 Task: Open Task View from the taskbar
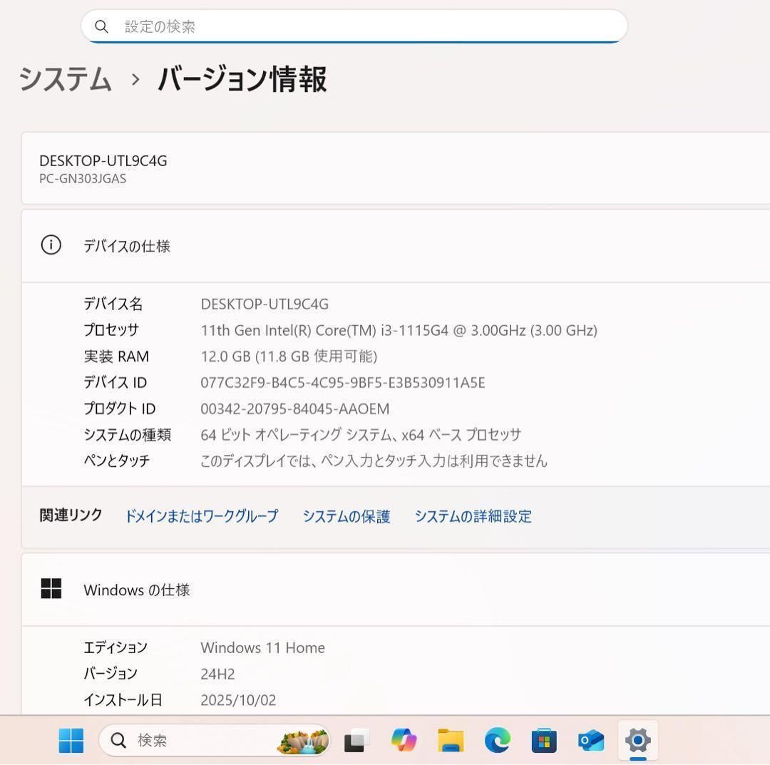(354, 741)
